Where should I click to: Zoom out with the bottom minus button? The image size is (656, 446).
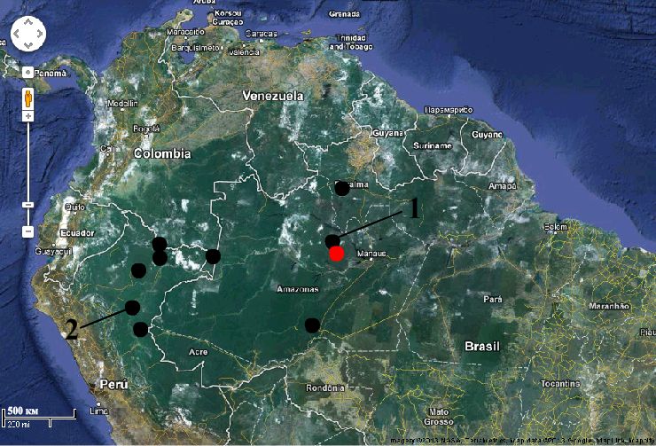click(x=28, y=231)
